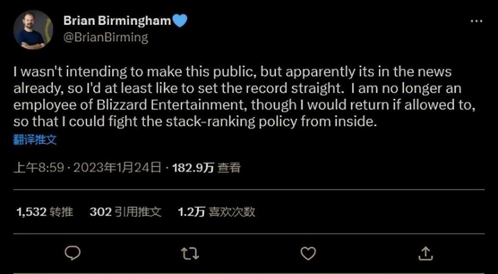Click the 2023年1月24日 date

(x=118, y=168)
